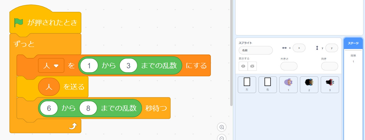Click the 大きさ size field

click(x=289, y=66)
